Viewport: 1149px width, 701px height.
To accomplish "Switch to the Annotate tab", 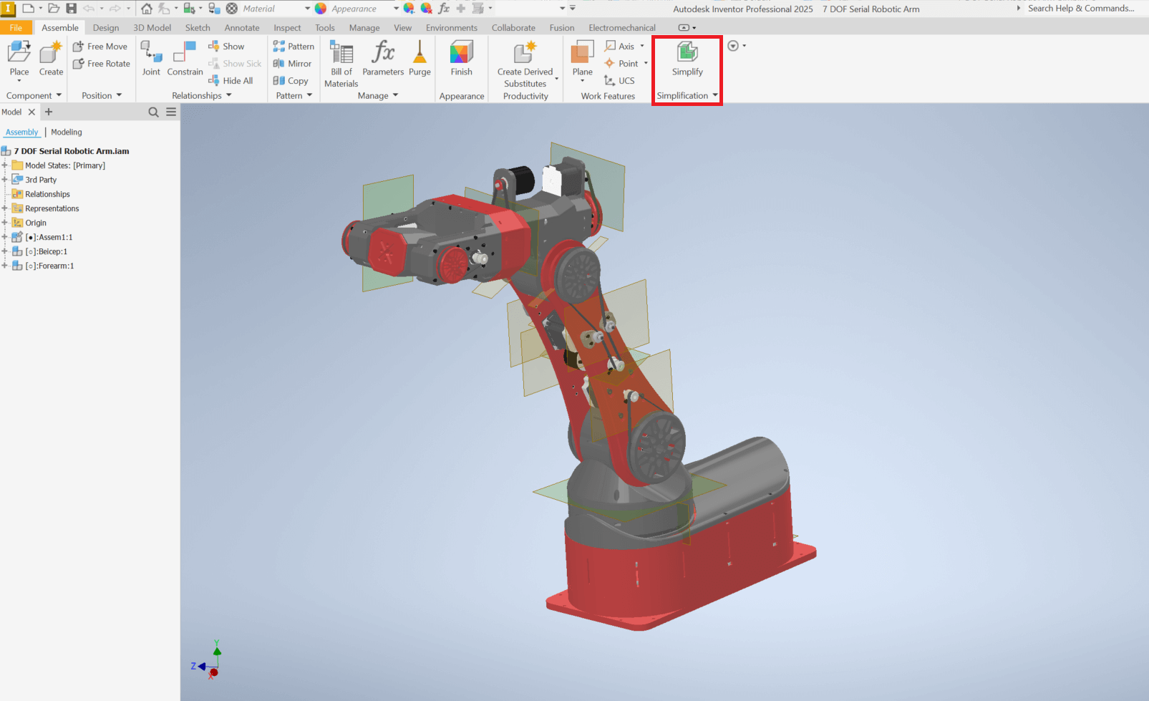I will pyautogui.click(x=242, y=28).
